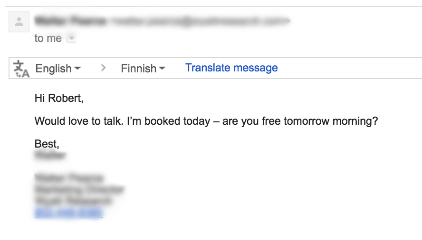Image resolution: width=422 pixels, height=240 pixels.
Task: Click the "Translate message" link
Action: point(231,68)
